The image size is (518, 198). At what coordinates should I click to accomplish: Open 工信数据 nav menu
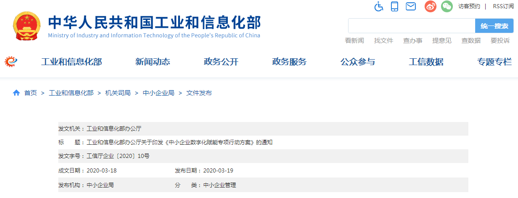[x=426, y=62]
